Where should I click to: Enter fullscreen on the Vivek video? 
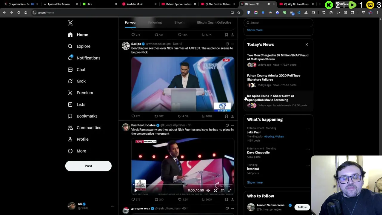pos(230,191)
